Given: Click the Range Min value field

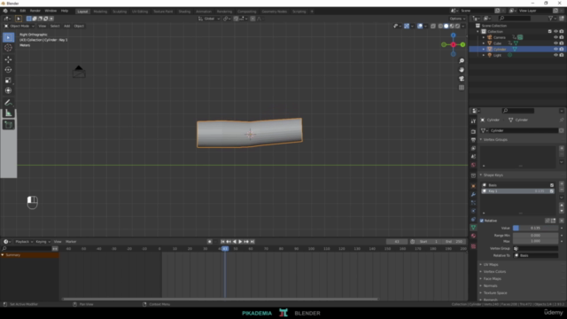Looking at the screenshot, I should click(x=535, y=236).
